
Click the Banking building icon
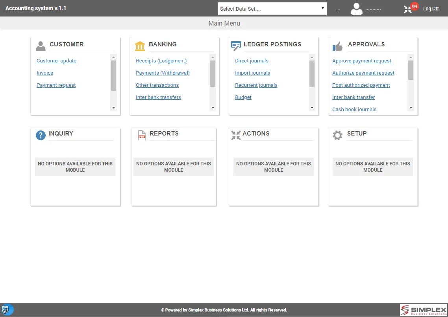tap(140, 46)
